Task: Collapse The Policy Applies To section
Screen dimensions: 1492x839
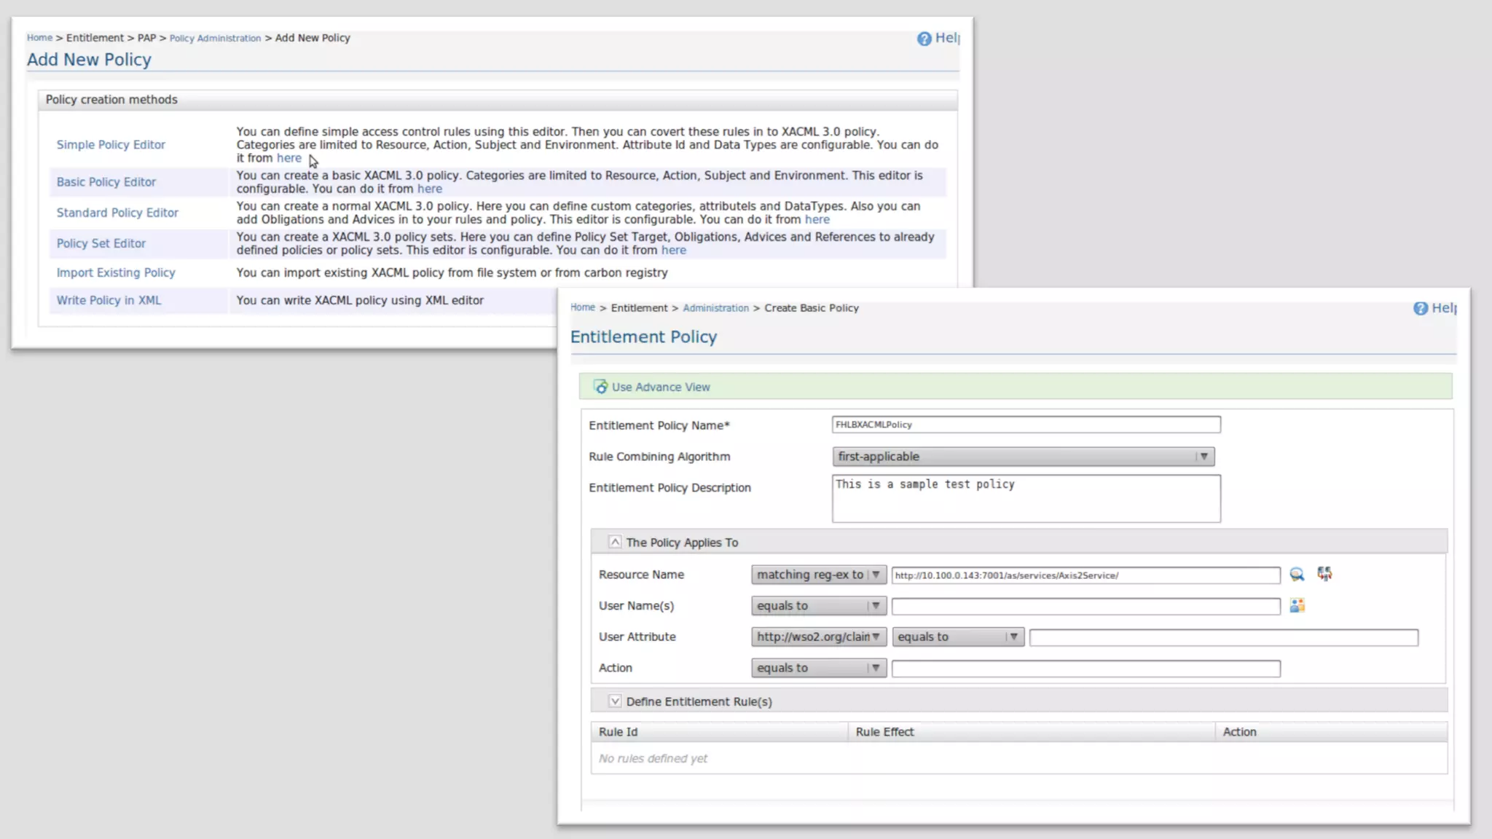Action: 615,542
